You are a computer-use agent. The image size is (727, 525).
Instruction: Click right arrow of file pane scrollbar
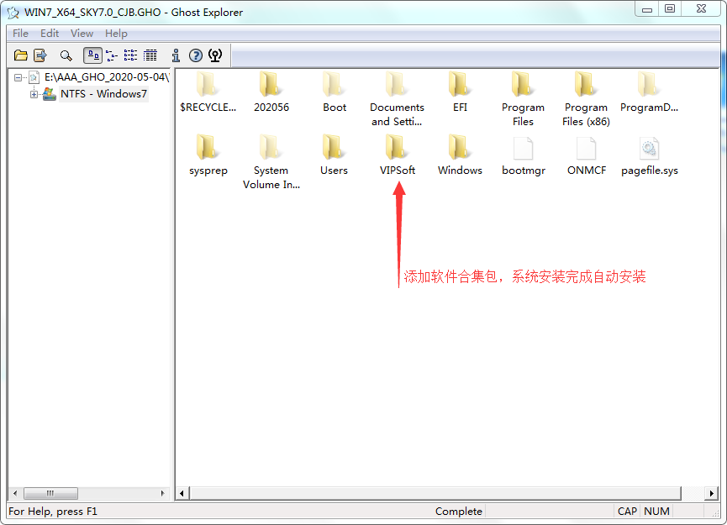click(x=711, y=493)
